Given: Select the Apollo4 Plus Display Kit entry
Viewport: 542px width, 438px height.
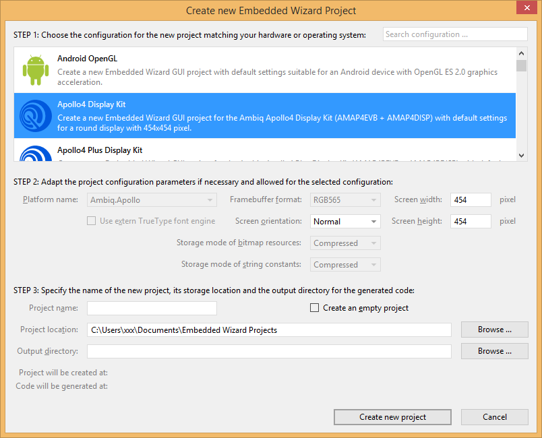Looking at the screenshot, I should pyautogui.click(x=270, y=151).
